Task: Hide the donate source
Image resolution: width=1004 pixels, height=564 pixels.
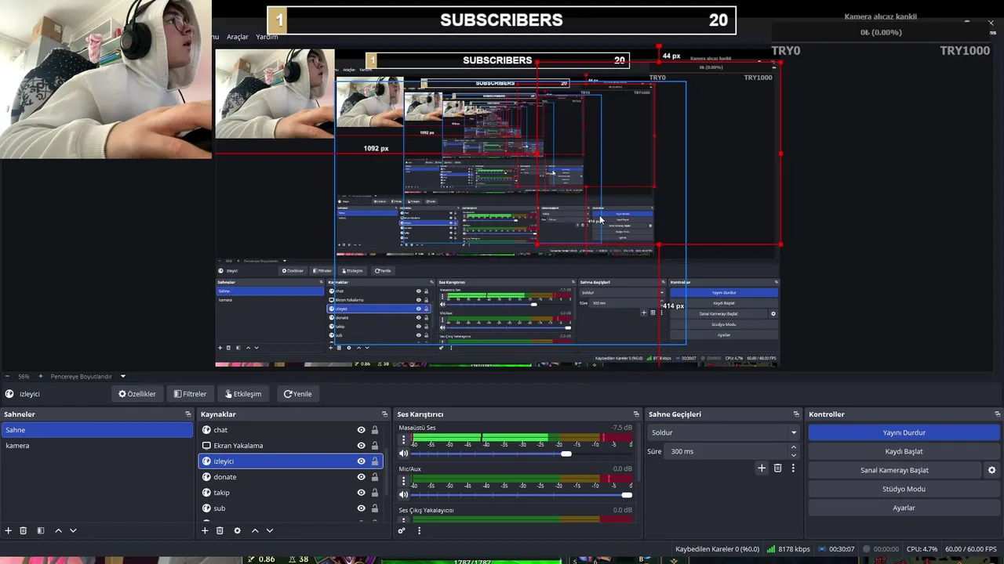Action: [x=361, y=477]
